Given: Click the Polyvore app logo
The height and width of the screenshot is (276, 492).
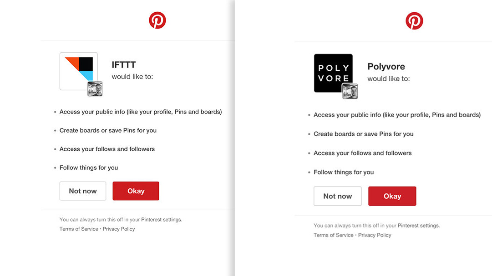Looking at the screenshot, I should (x=332, y=72).
